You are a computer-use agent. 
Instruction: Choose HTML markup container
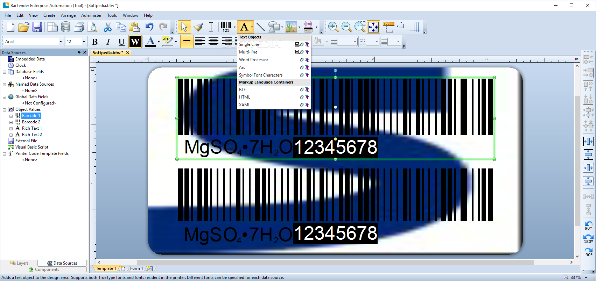coord(274,97)
